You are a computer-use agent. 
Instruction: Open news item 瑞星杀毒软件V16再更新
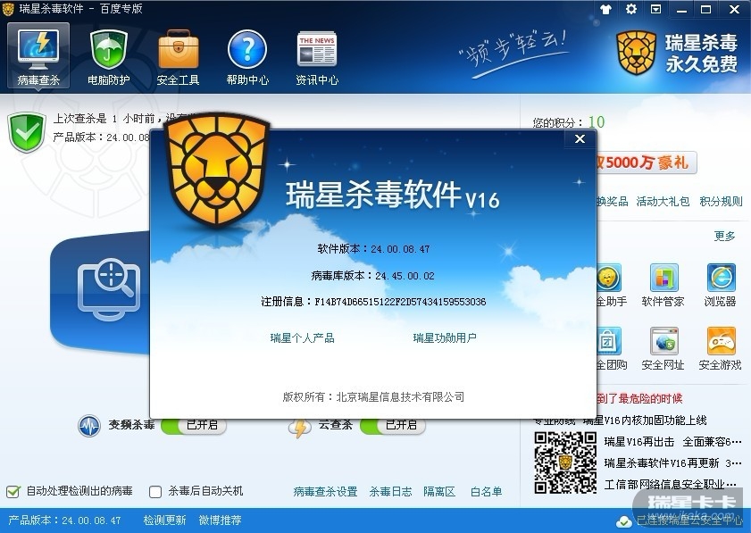[x=662, y=463]
